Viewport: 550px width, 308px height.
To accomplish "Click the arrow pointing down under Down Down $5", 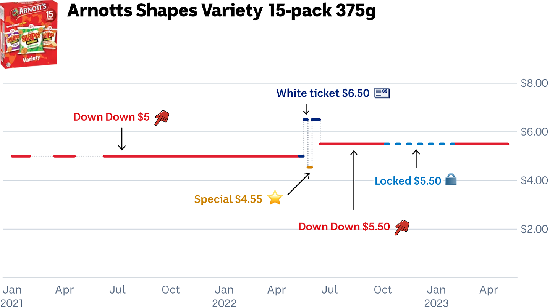I will [x=122, y=139].
